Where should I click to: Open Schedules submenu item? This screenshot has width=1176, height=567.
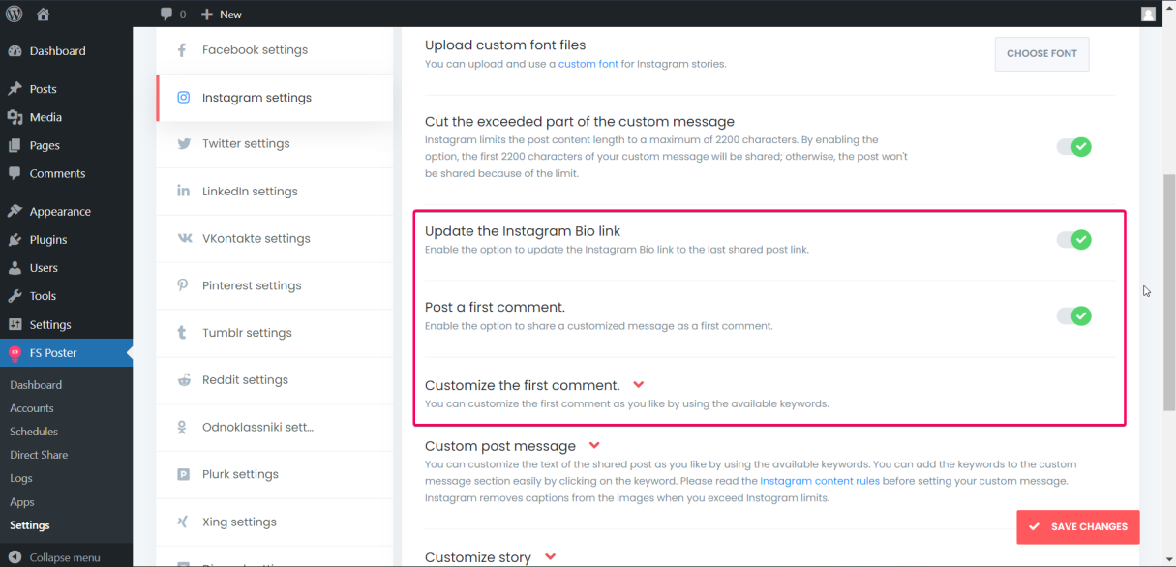click(34, 432)
